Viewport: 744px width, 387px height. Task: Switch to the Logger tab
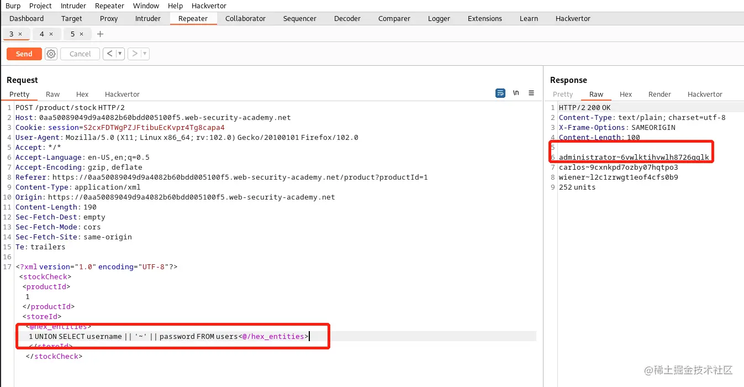click(x=439, y=18)
